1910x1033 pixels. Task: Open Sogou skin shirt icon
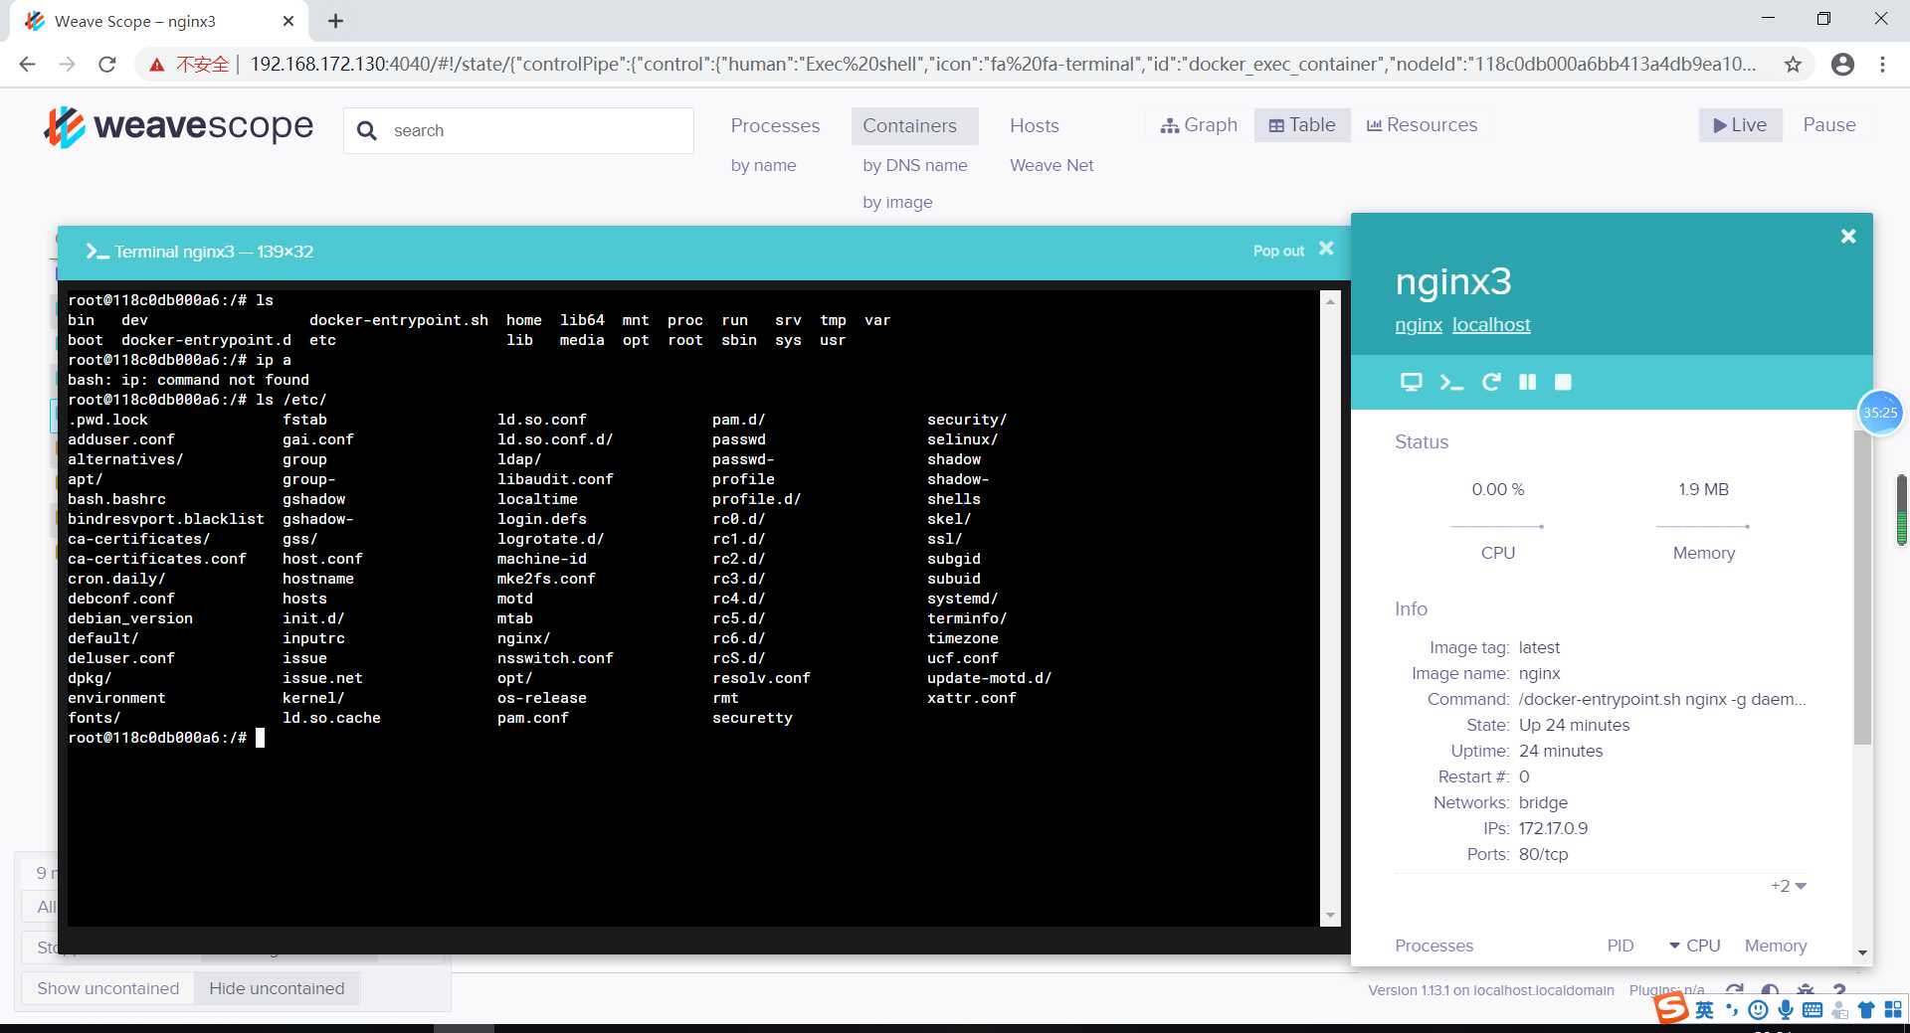pos(1866,1010)
